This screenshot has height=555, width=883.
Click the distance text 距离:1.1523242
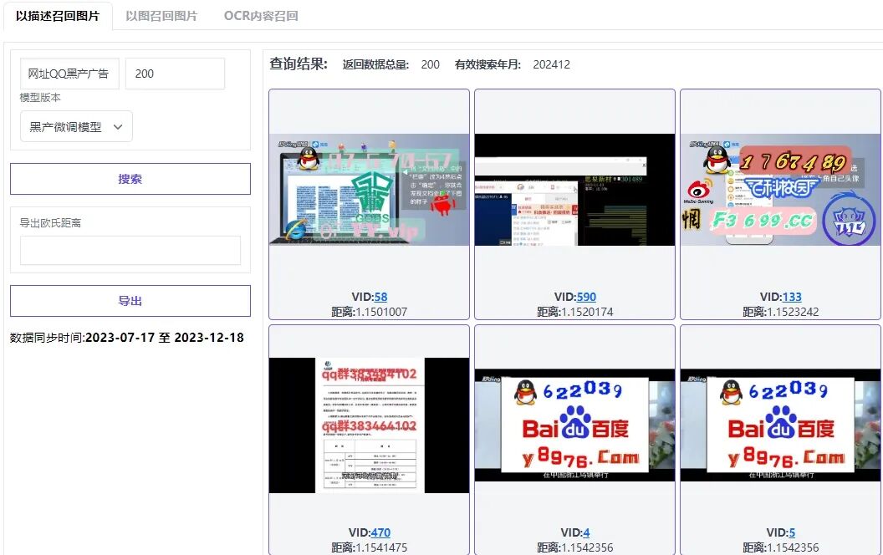[x=780, y=312]
